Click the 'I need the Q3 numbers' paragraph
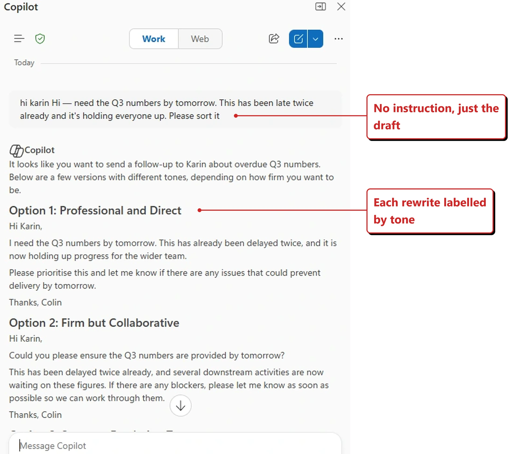Viewport: 517px width, 454px height. 173,249
